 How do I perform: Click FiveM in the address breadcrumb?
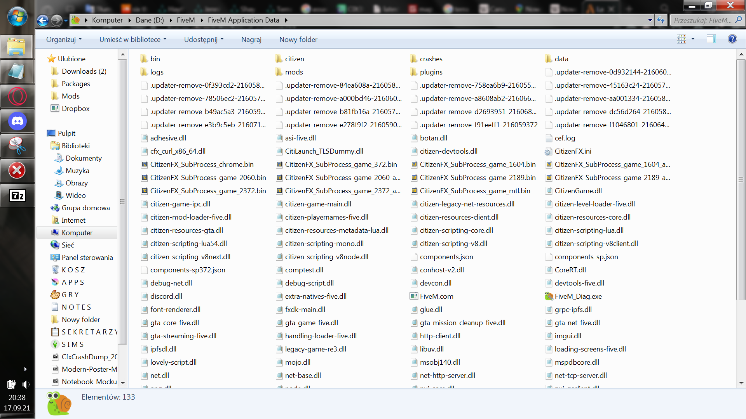click(186, 20)
